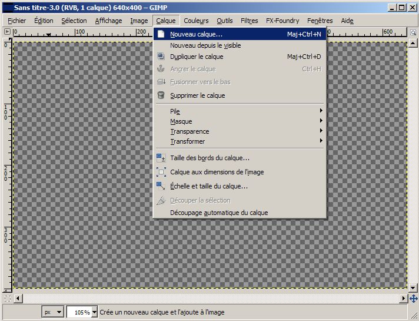419x321 pixels.
Task: Click the horizontal scrollbar right arrow
Action: [404, 299]
